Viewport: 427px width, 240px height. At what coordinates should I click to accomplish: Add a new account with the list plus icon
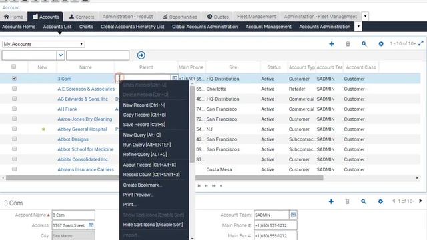point(332,44)
